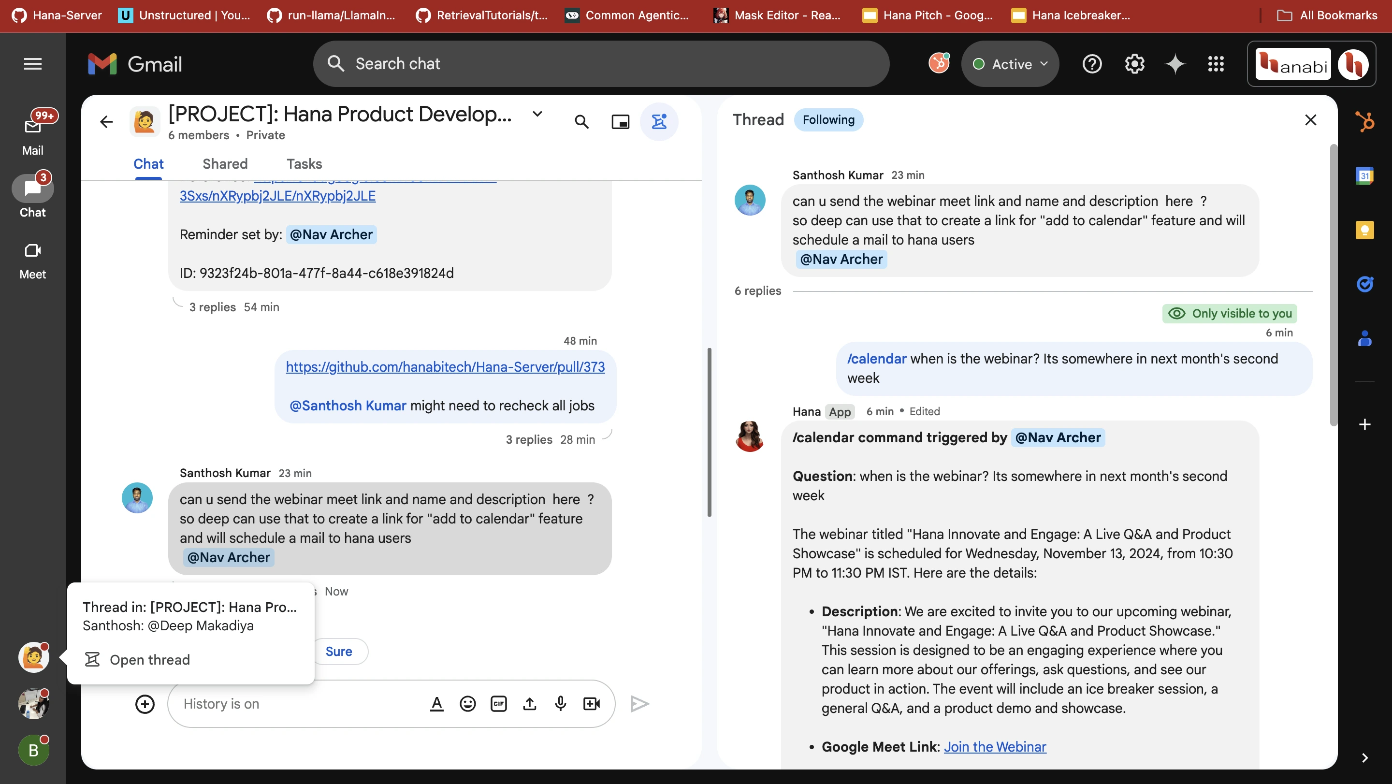1392x784 pixels.
Task: Open Meet from the left sidebar
Action: pyautogui.click(x=33, y=261)
